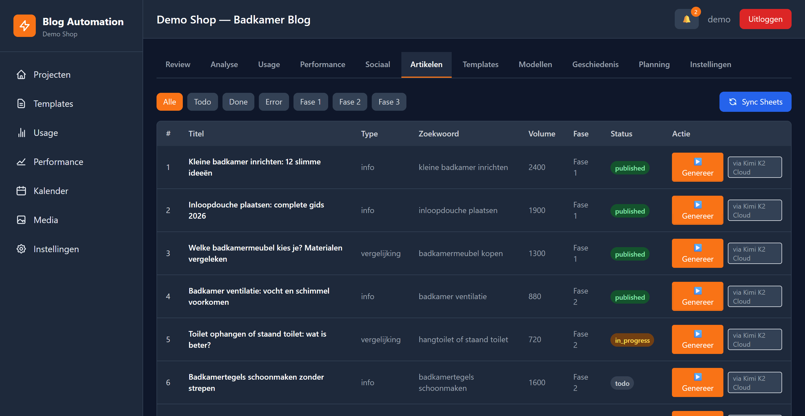Select the Alle filter
Viewport: 805px width, 416px height.
[169, 102]
